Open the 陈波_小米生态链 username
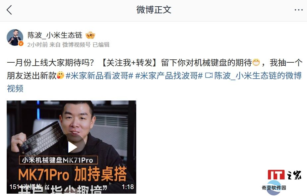Viewport: 307px width, 196px height. pos(55,35)
